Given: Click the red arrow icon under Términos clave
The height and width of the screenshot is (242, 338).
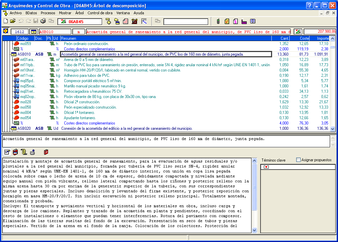Looking at the screenshot, I should [x=266, y=167].
